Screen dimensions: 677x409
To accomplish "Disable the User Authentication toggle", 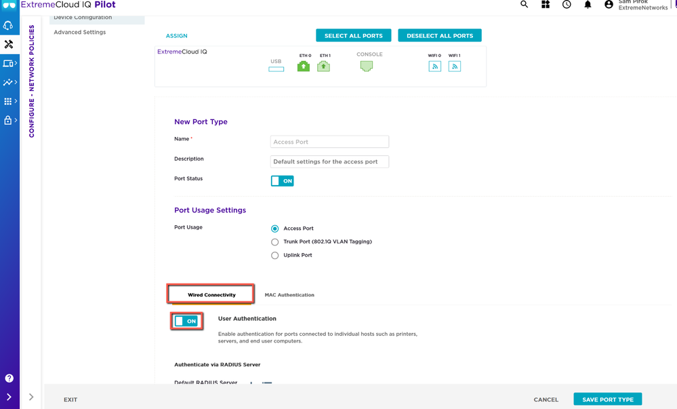I will point(186,322).
